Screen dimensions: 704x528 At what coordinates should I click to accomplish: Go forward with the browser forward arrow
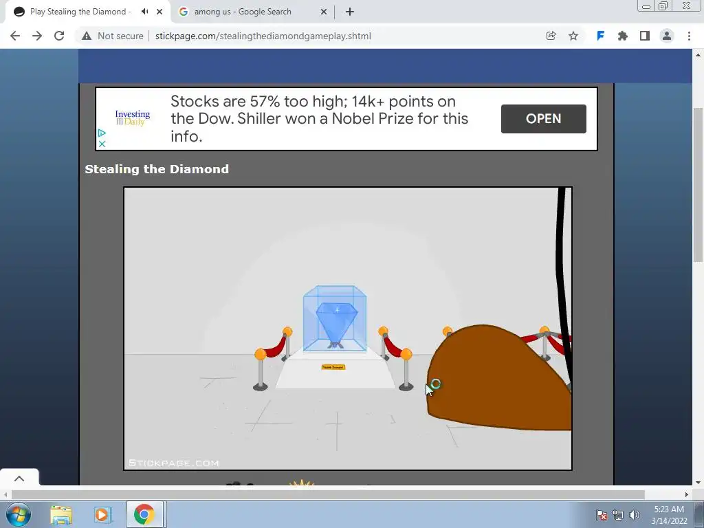click(37, 36)
